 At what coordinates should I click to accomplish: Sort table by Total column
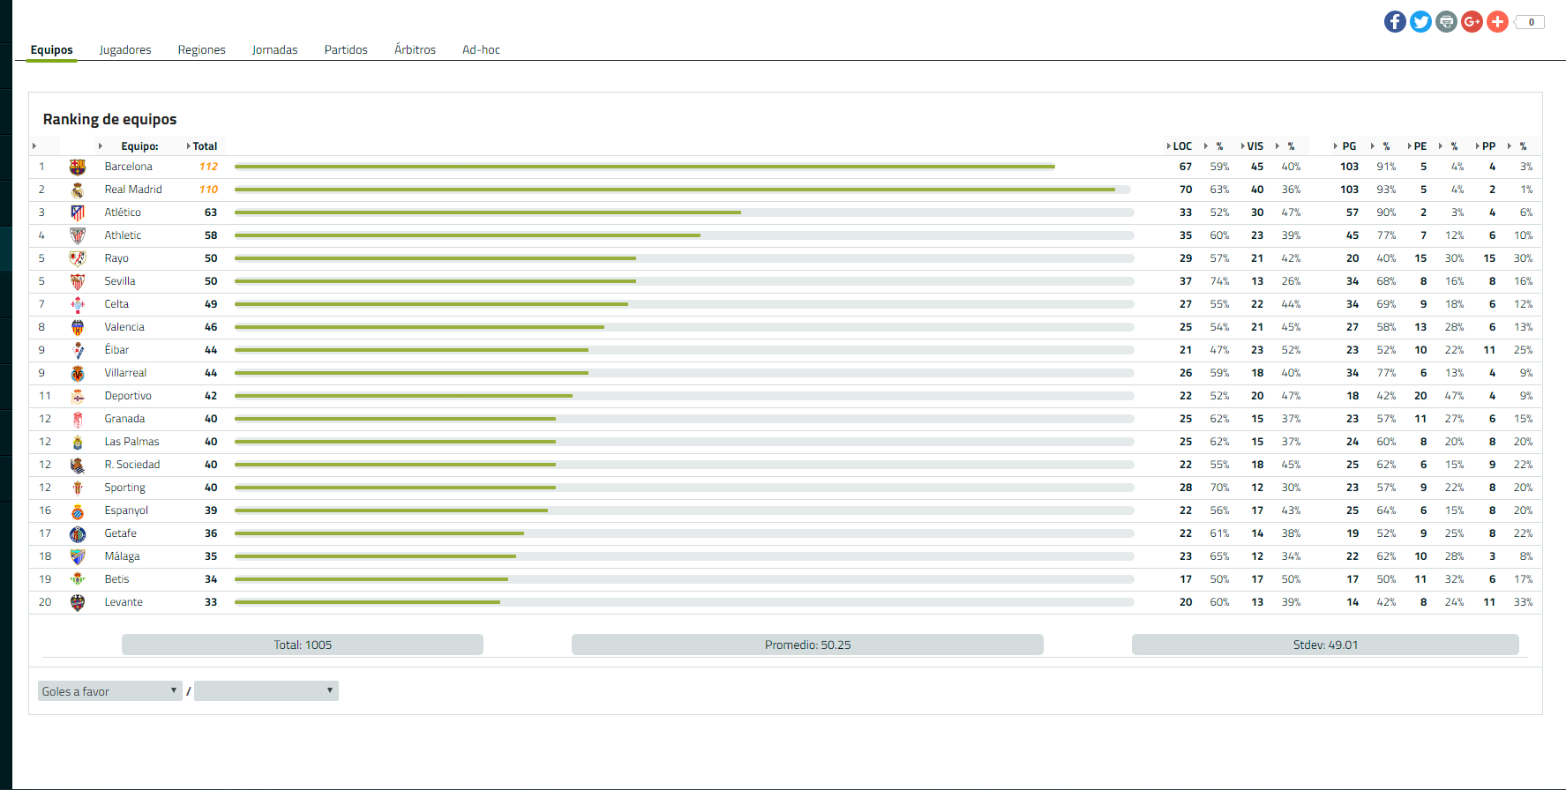[x=204, y=146]
